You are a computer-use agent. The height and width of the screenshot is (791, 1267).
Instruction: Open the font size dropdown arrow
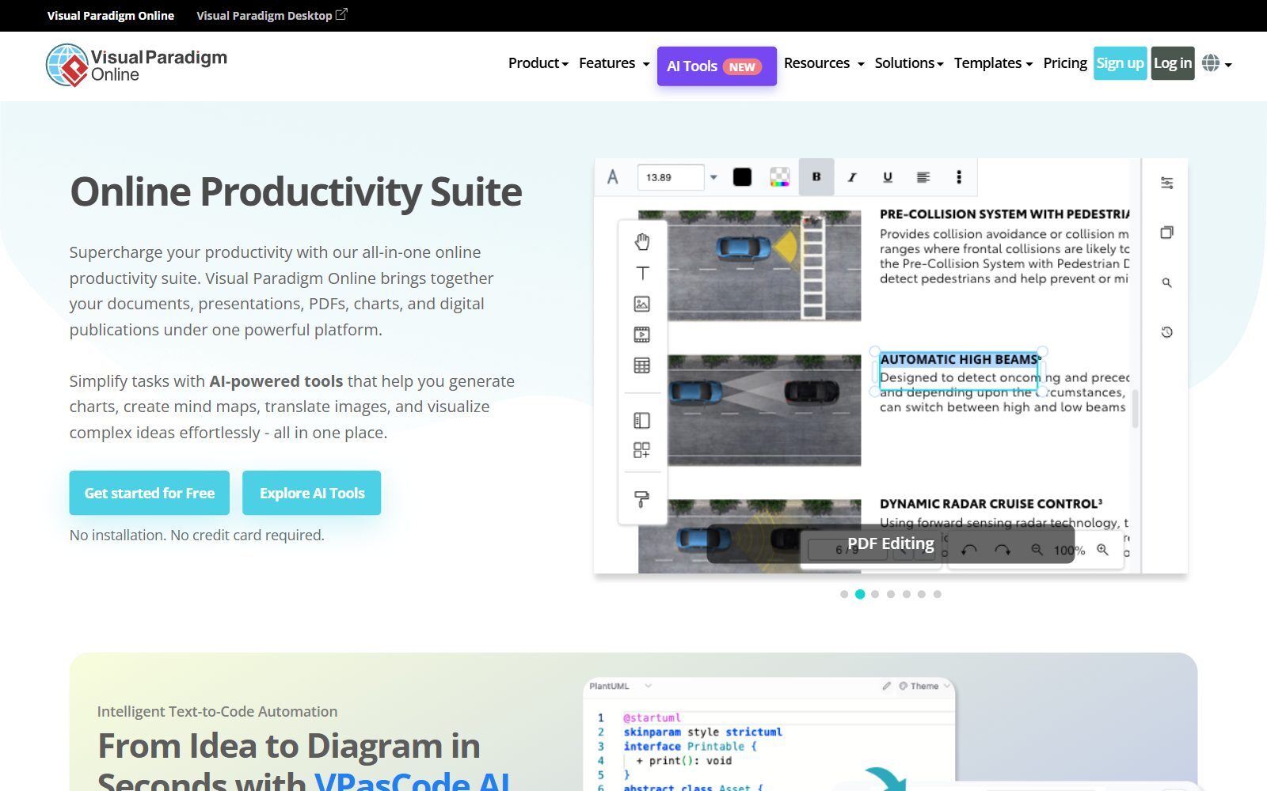(x=713, y=177)
